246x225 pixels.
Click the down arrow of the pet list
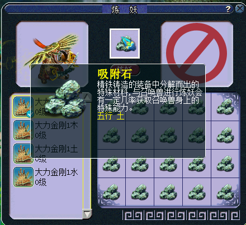(87, 214)
